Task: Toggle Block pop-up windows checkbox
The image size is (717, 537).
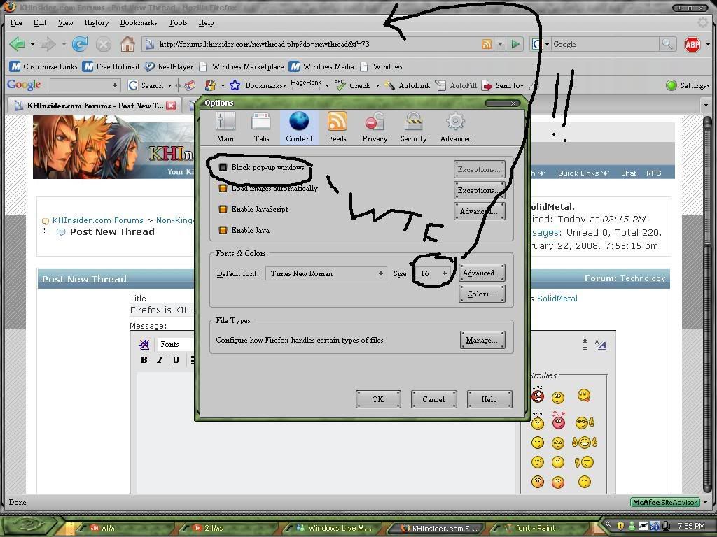Action: click(x=223, y=168)
